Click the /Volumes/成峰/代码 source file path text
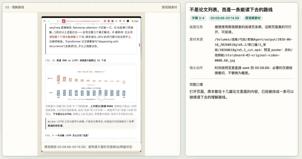 [254, 50]
